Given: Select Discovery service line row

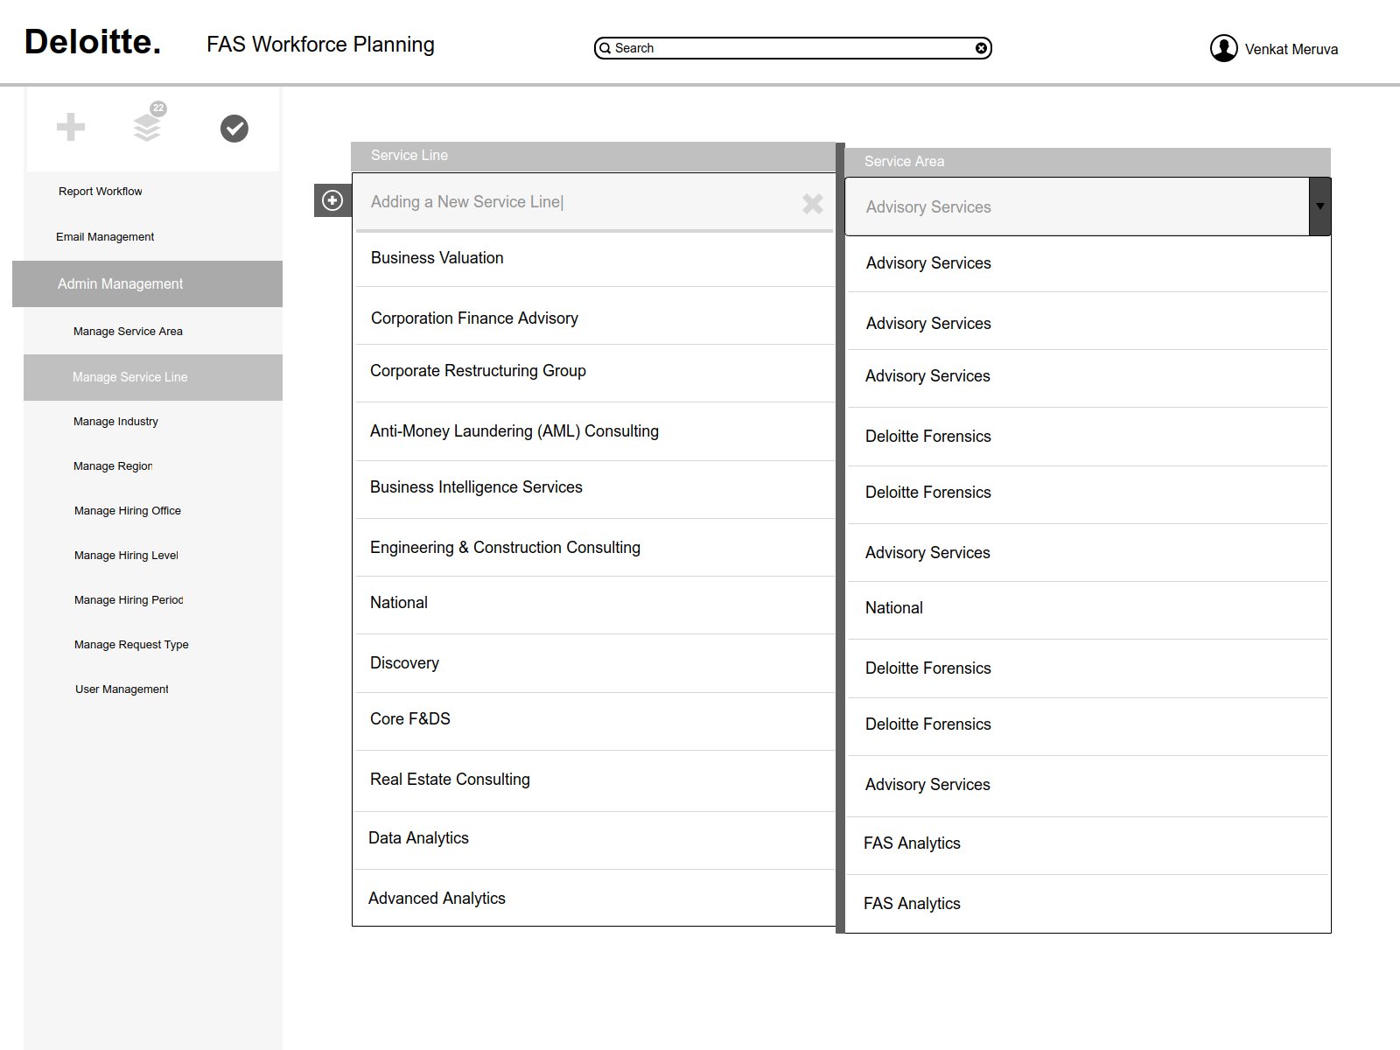Looking at the screenshot, I should [x=595, y=663].
